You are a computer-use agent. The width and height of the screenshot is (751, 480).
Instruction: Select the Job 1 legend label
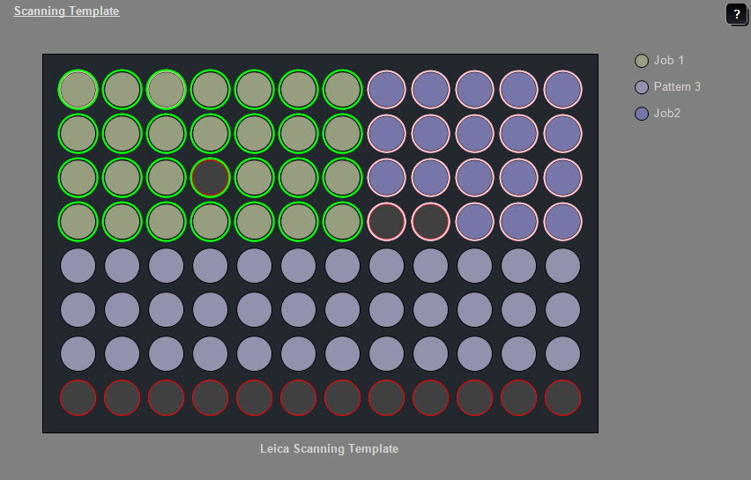(x=669, y=61)
